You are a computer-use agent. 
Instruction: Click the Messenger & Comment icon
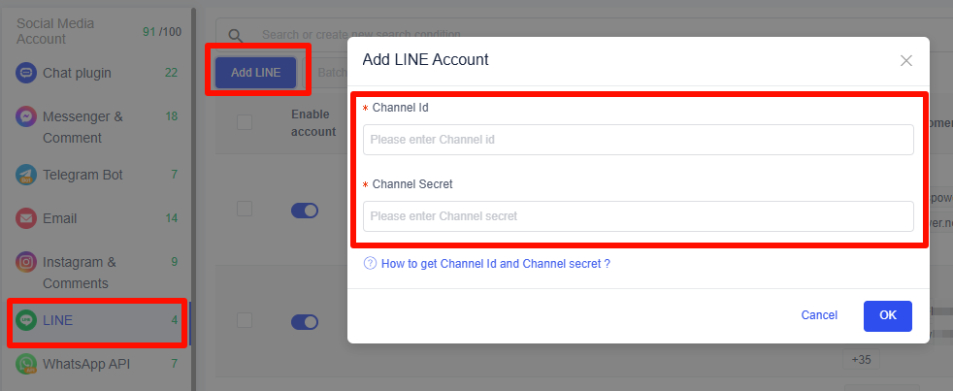(26, 117)
